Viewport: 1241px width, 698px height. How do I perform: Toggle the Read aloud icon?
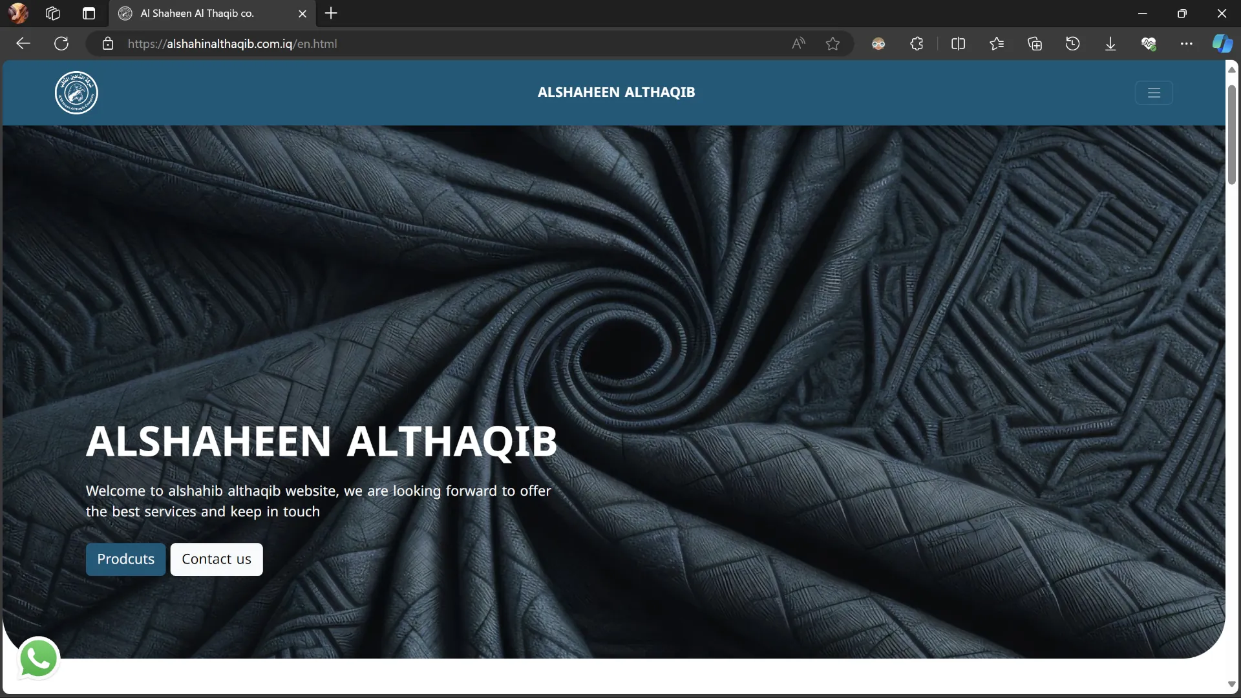[798, 44]
